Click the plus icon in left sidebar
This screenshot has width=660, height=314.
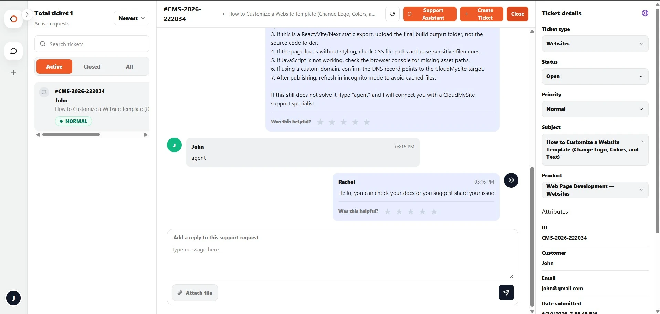(x=13, y=73)
